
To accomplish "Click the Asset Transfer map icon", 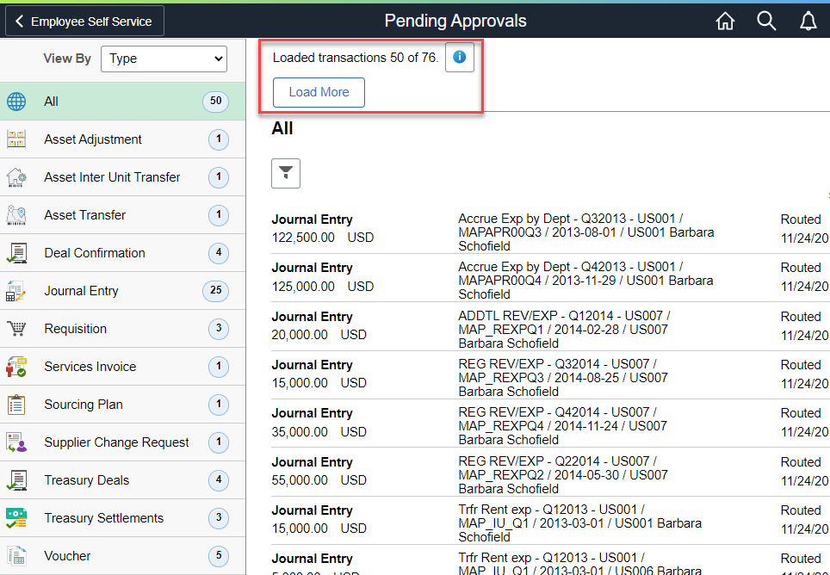I will (x=16, y=215).
